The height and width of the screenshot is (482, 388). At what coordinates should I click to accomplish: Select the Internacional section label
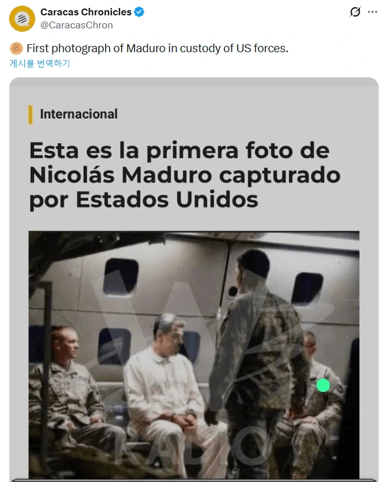tap(79, 114)
